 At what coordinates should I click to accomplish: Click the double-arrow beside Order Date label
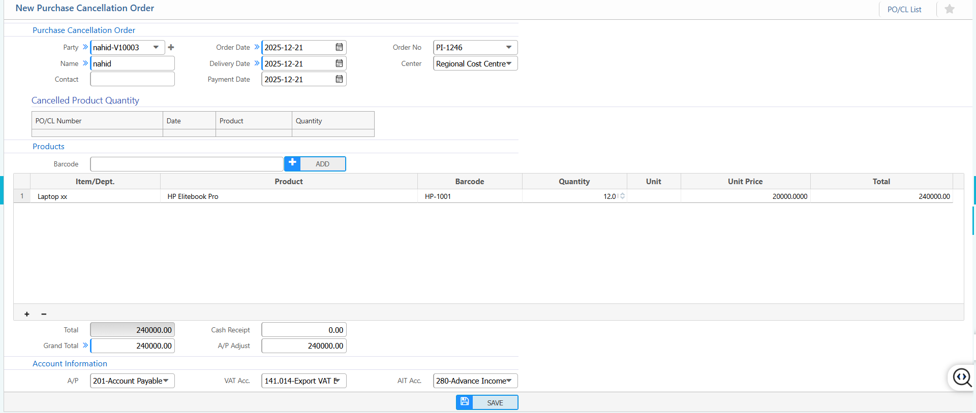(257, 47)
